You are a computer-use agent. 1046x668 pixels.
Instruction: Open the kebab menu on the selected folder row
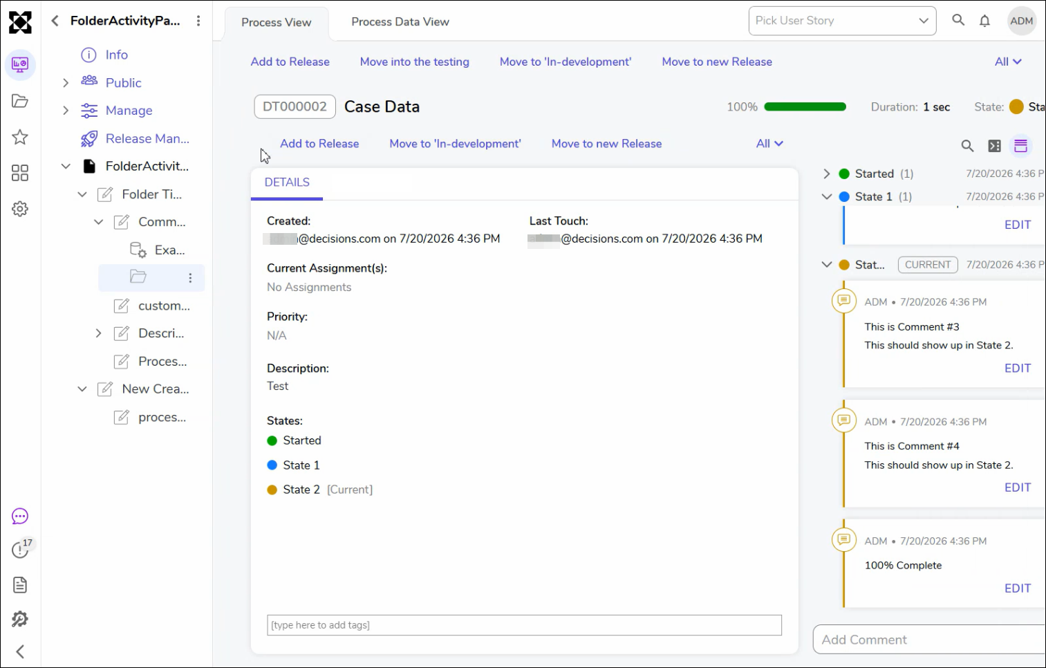190,278
